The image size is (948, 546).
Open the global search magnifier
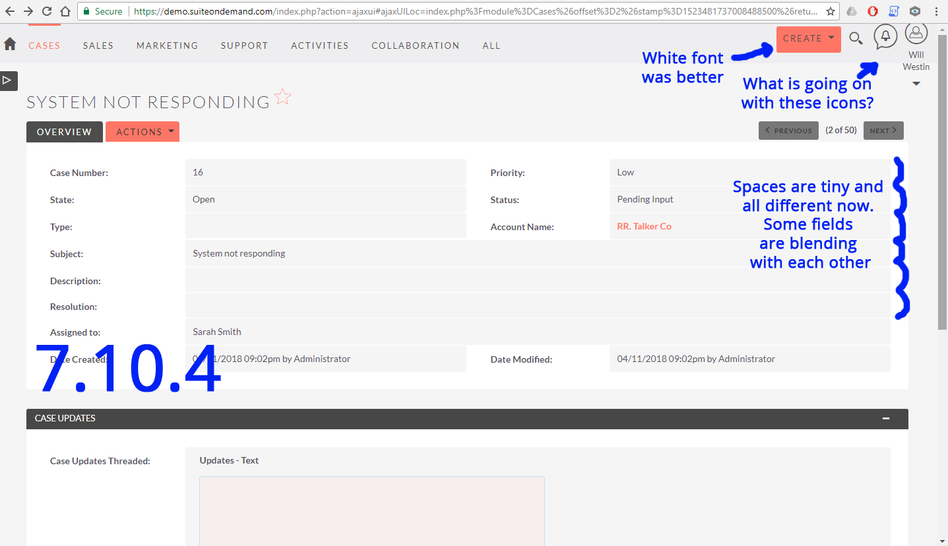[856, 39]
